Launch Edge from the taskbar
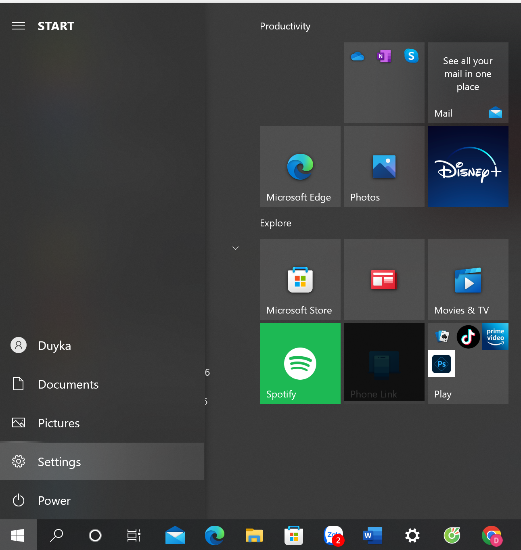The image size is (521, 550). coord(215,535)
